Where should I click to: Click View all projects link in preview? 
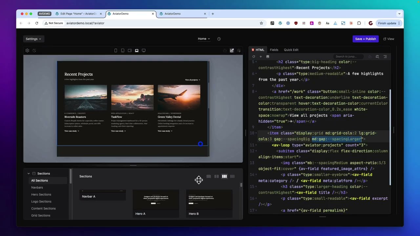(193, 80)
